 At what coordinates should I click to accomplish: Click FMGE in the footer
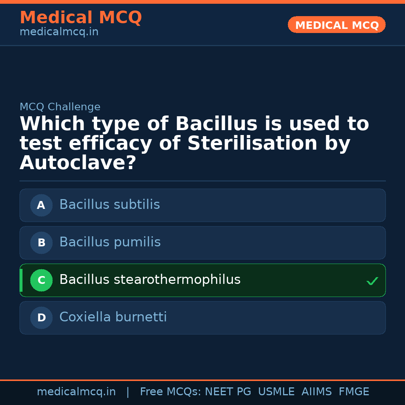[x=354, y=392]
